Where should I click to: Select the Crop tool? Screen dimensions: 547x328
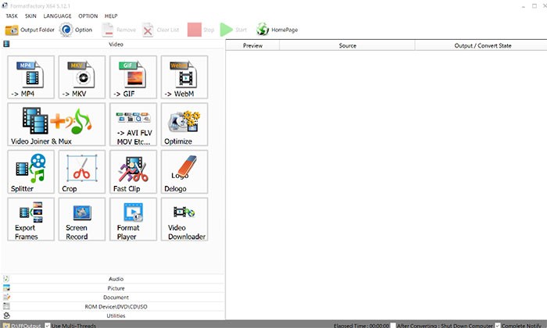[81, 172]
